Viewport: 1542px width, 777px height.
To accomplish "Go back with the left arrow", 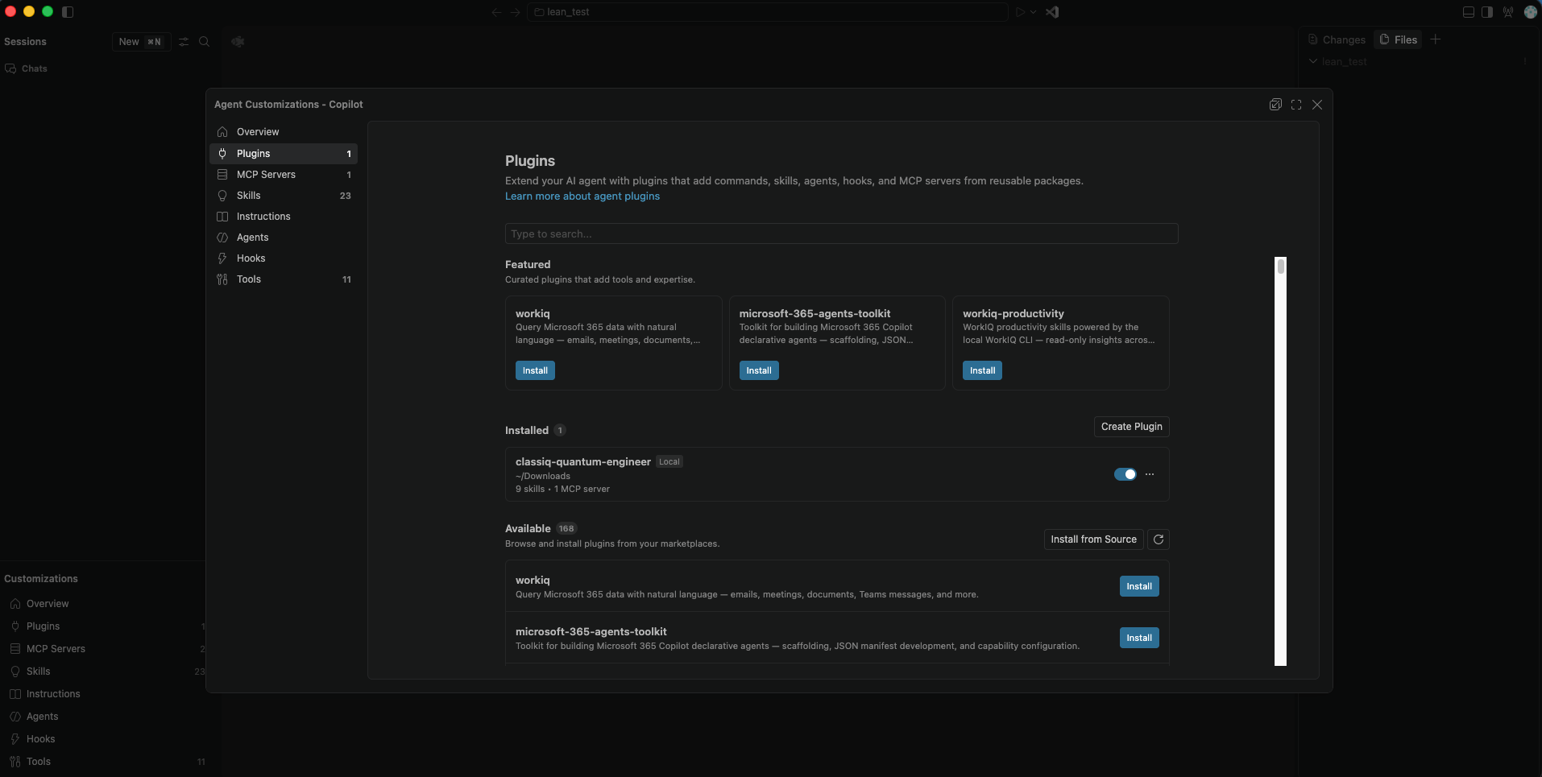I will [x=496, y=12].
